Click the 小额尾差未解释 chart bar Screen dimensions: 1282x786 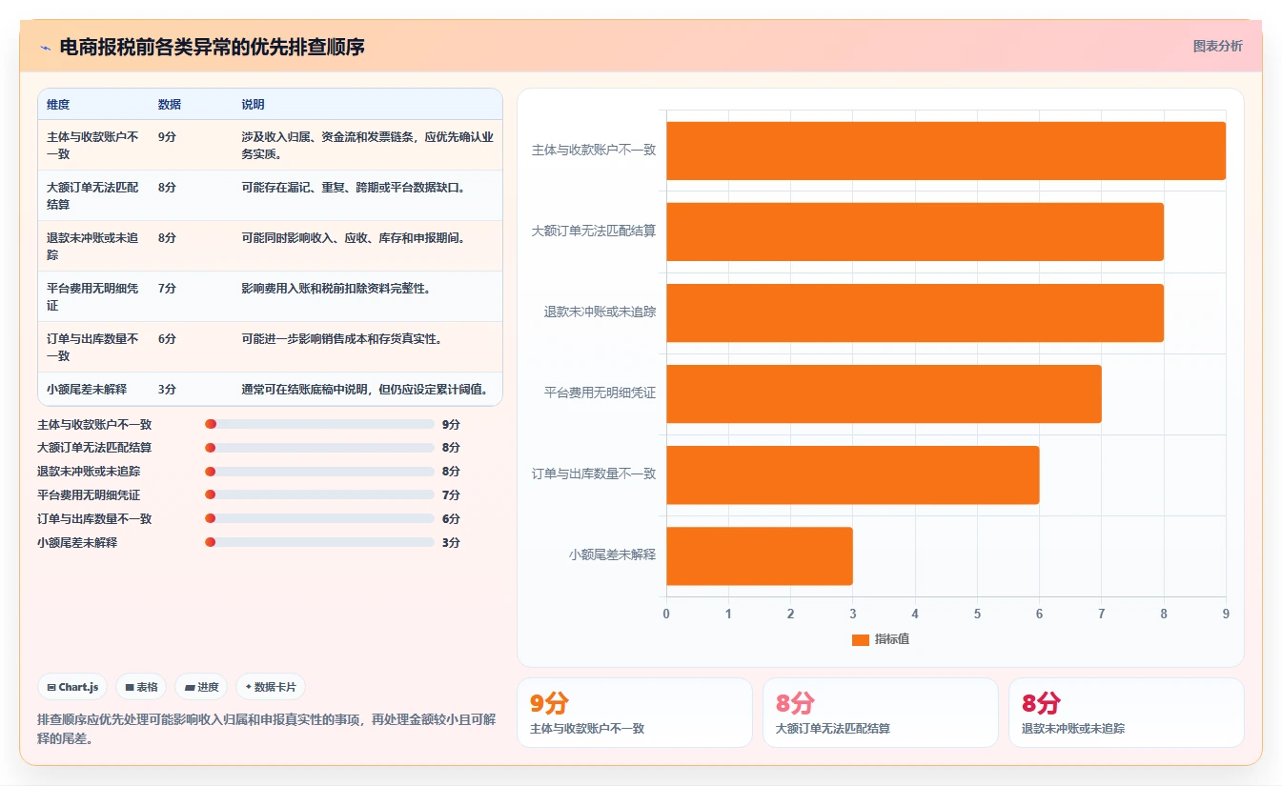(760, 556)
